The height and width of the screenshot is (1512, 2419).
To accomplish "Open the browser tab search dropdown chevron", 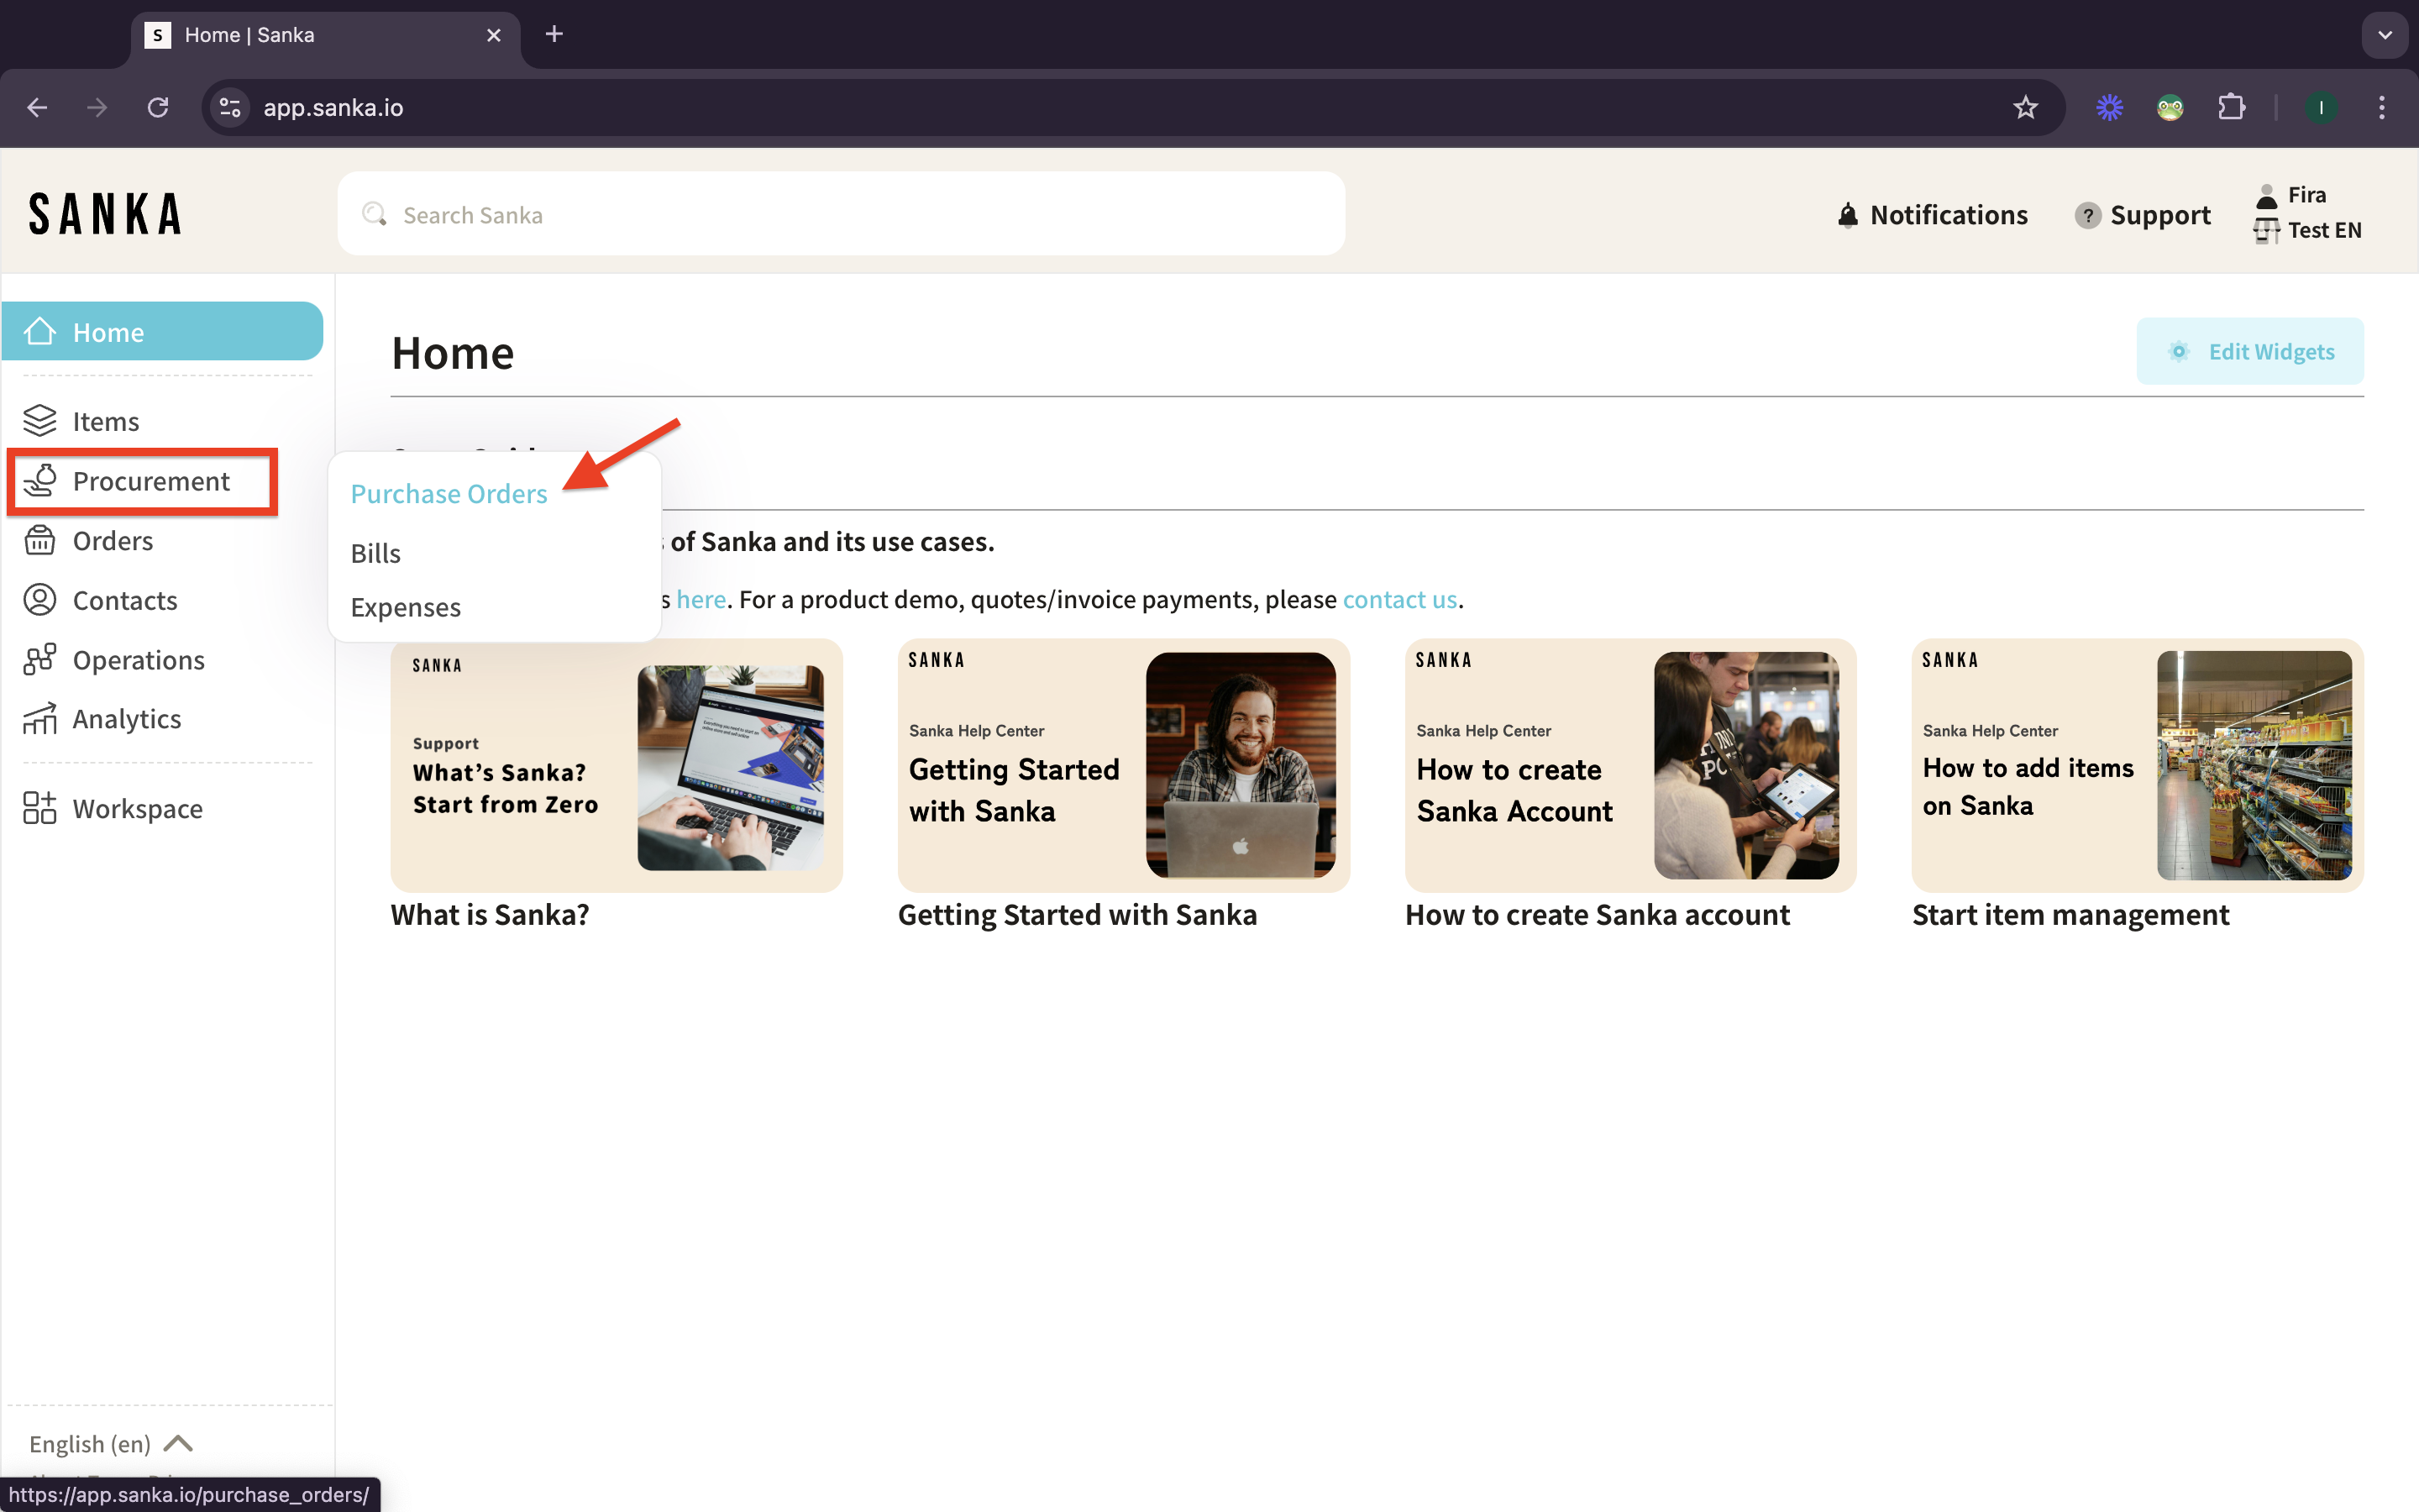I will 2384,35.
